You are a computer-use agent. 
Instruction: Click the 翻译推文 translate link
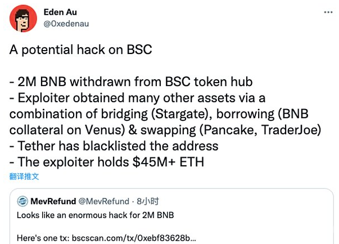click(x=24, y=177)
